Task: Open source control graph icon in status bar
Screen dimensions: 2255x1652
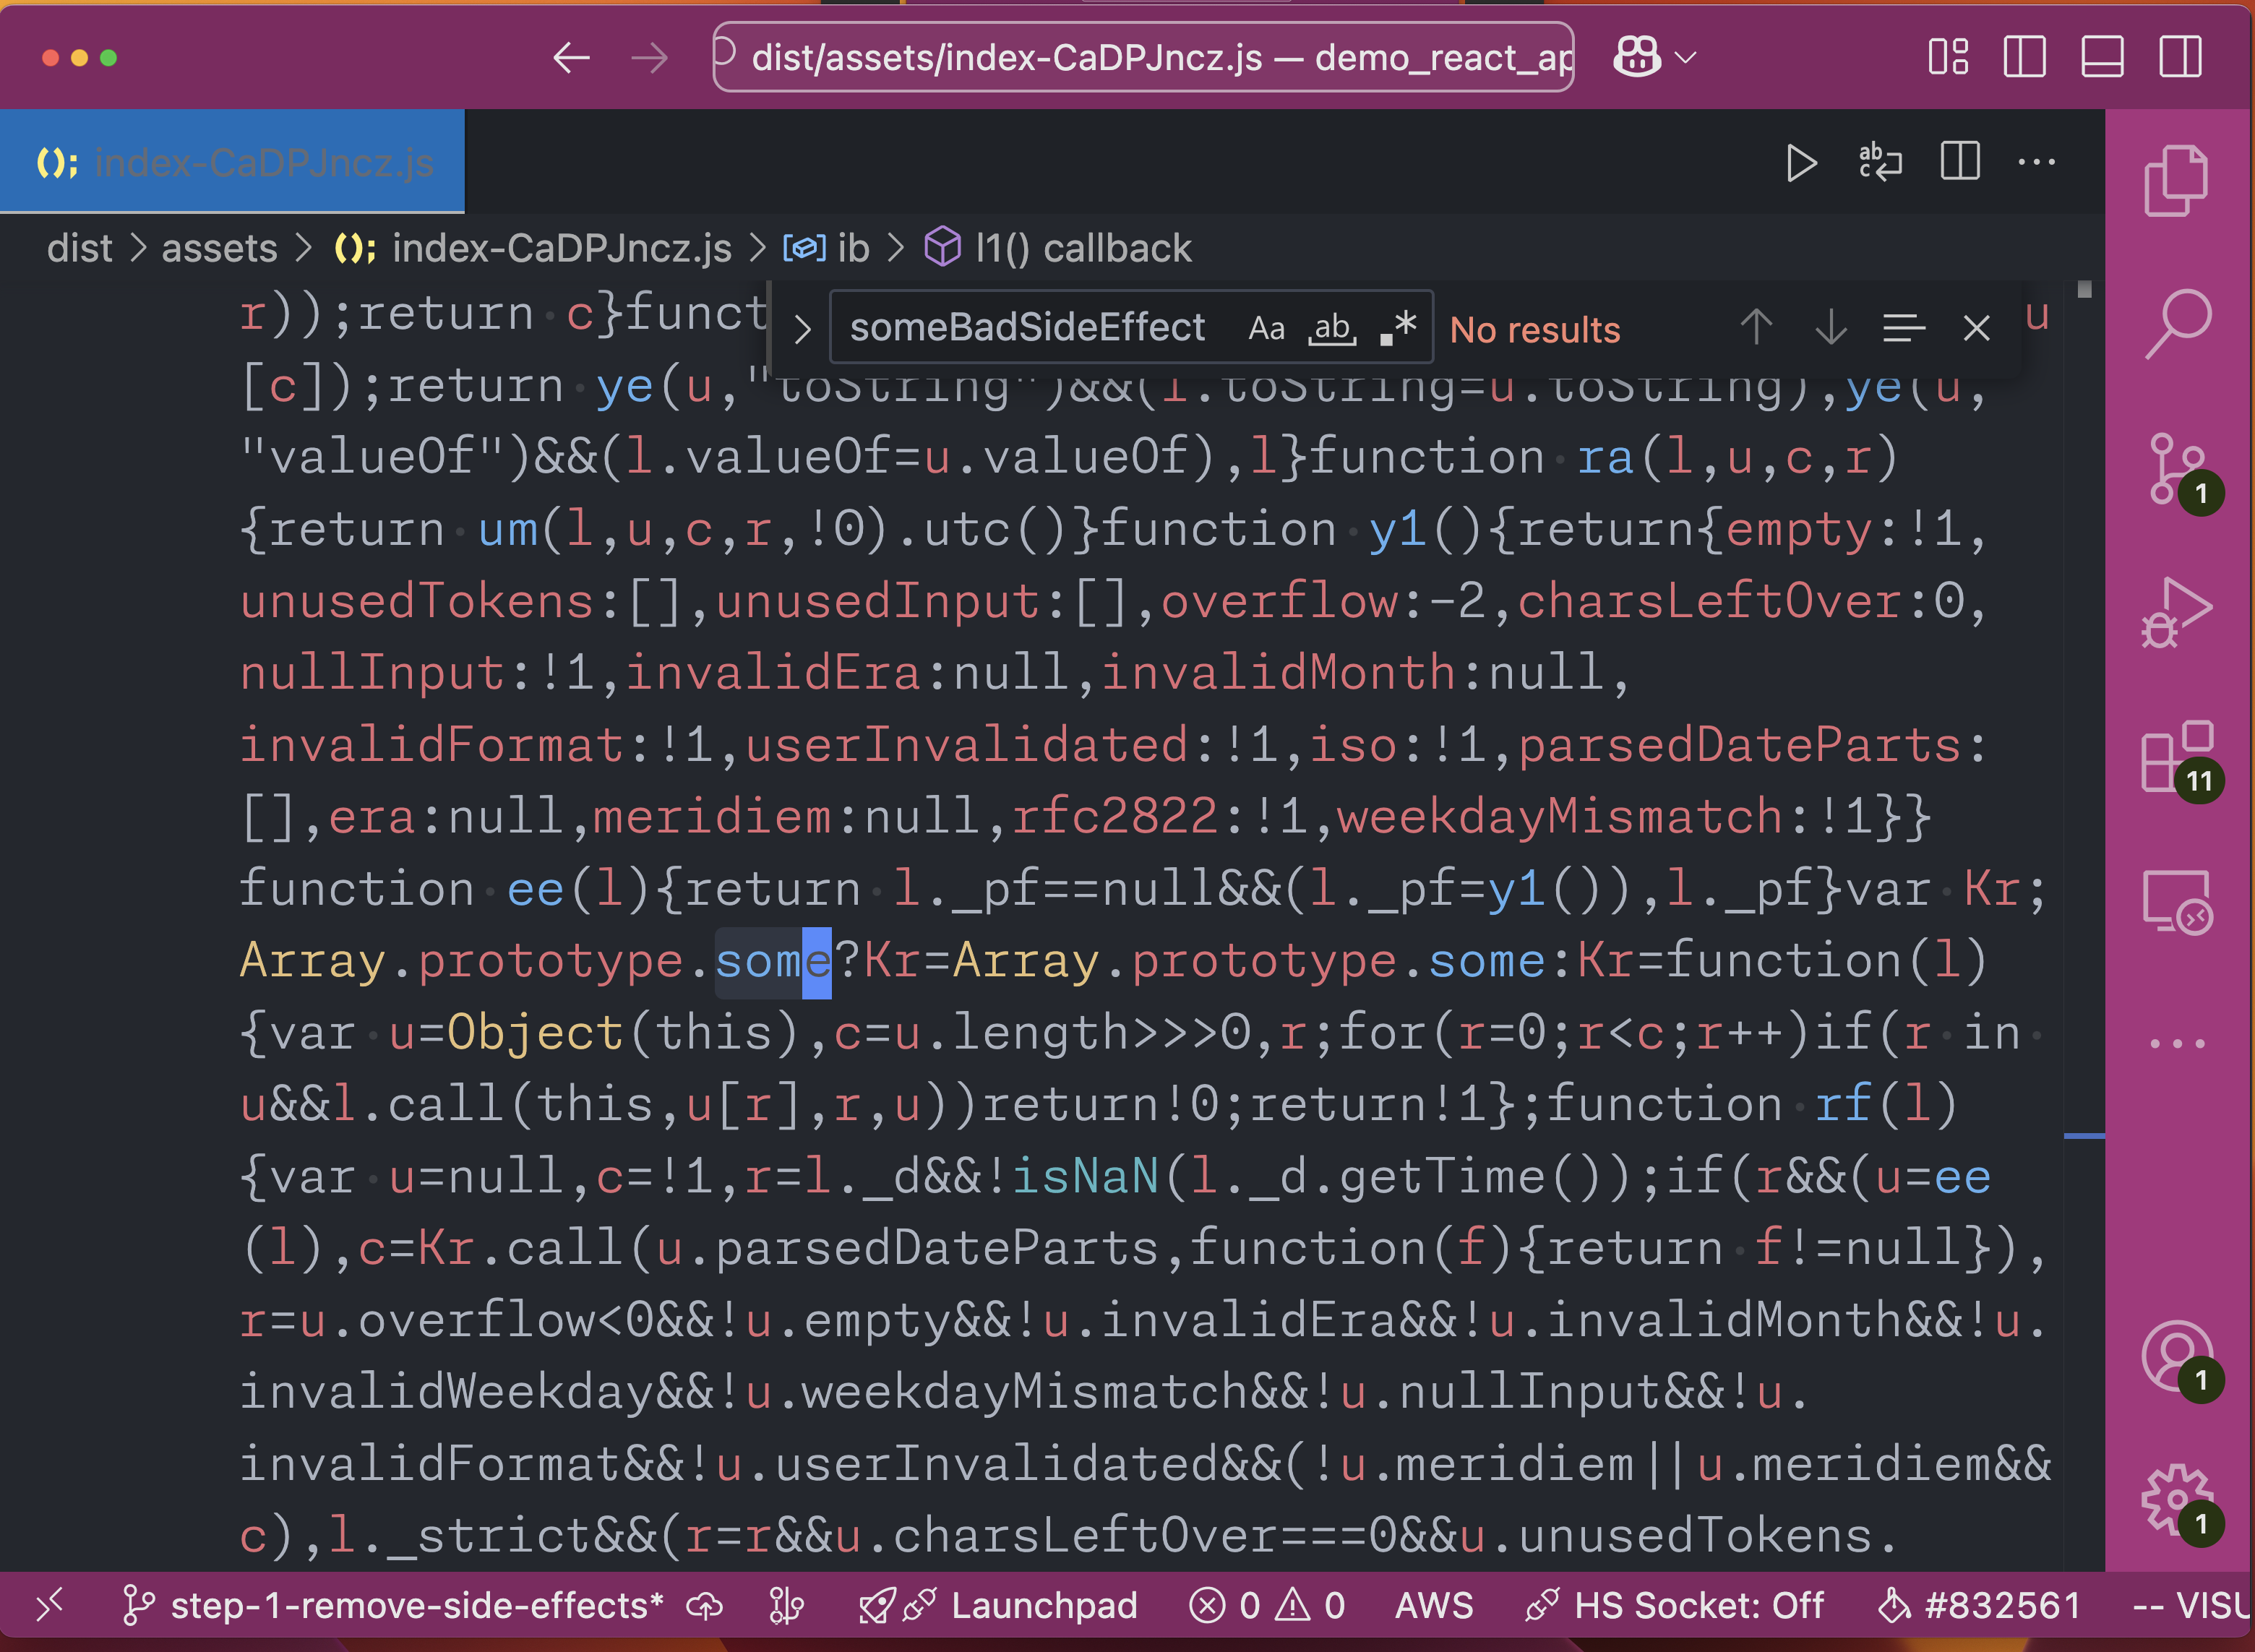Action: pos(786,1605)
